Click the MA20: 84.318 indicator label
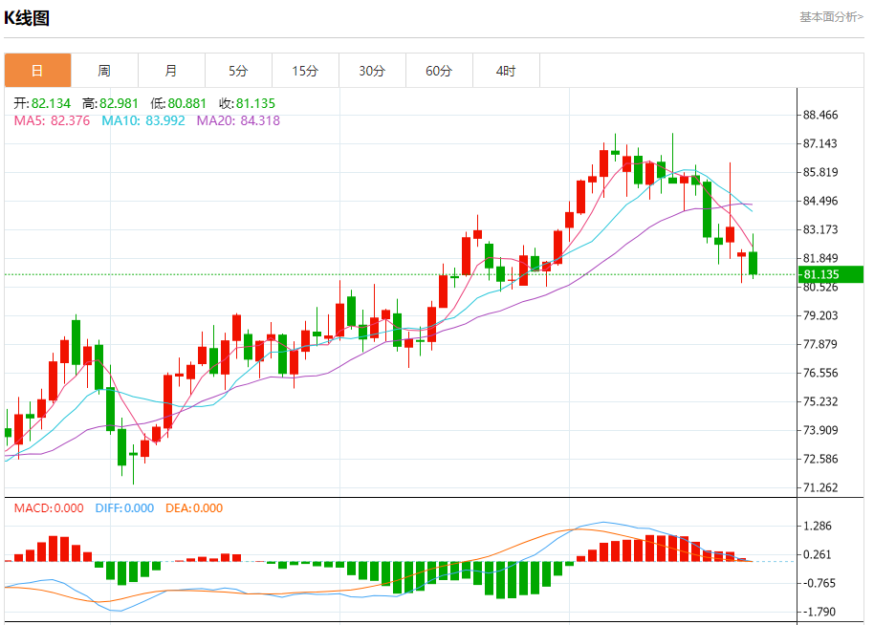 pos(238,120)
